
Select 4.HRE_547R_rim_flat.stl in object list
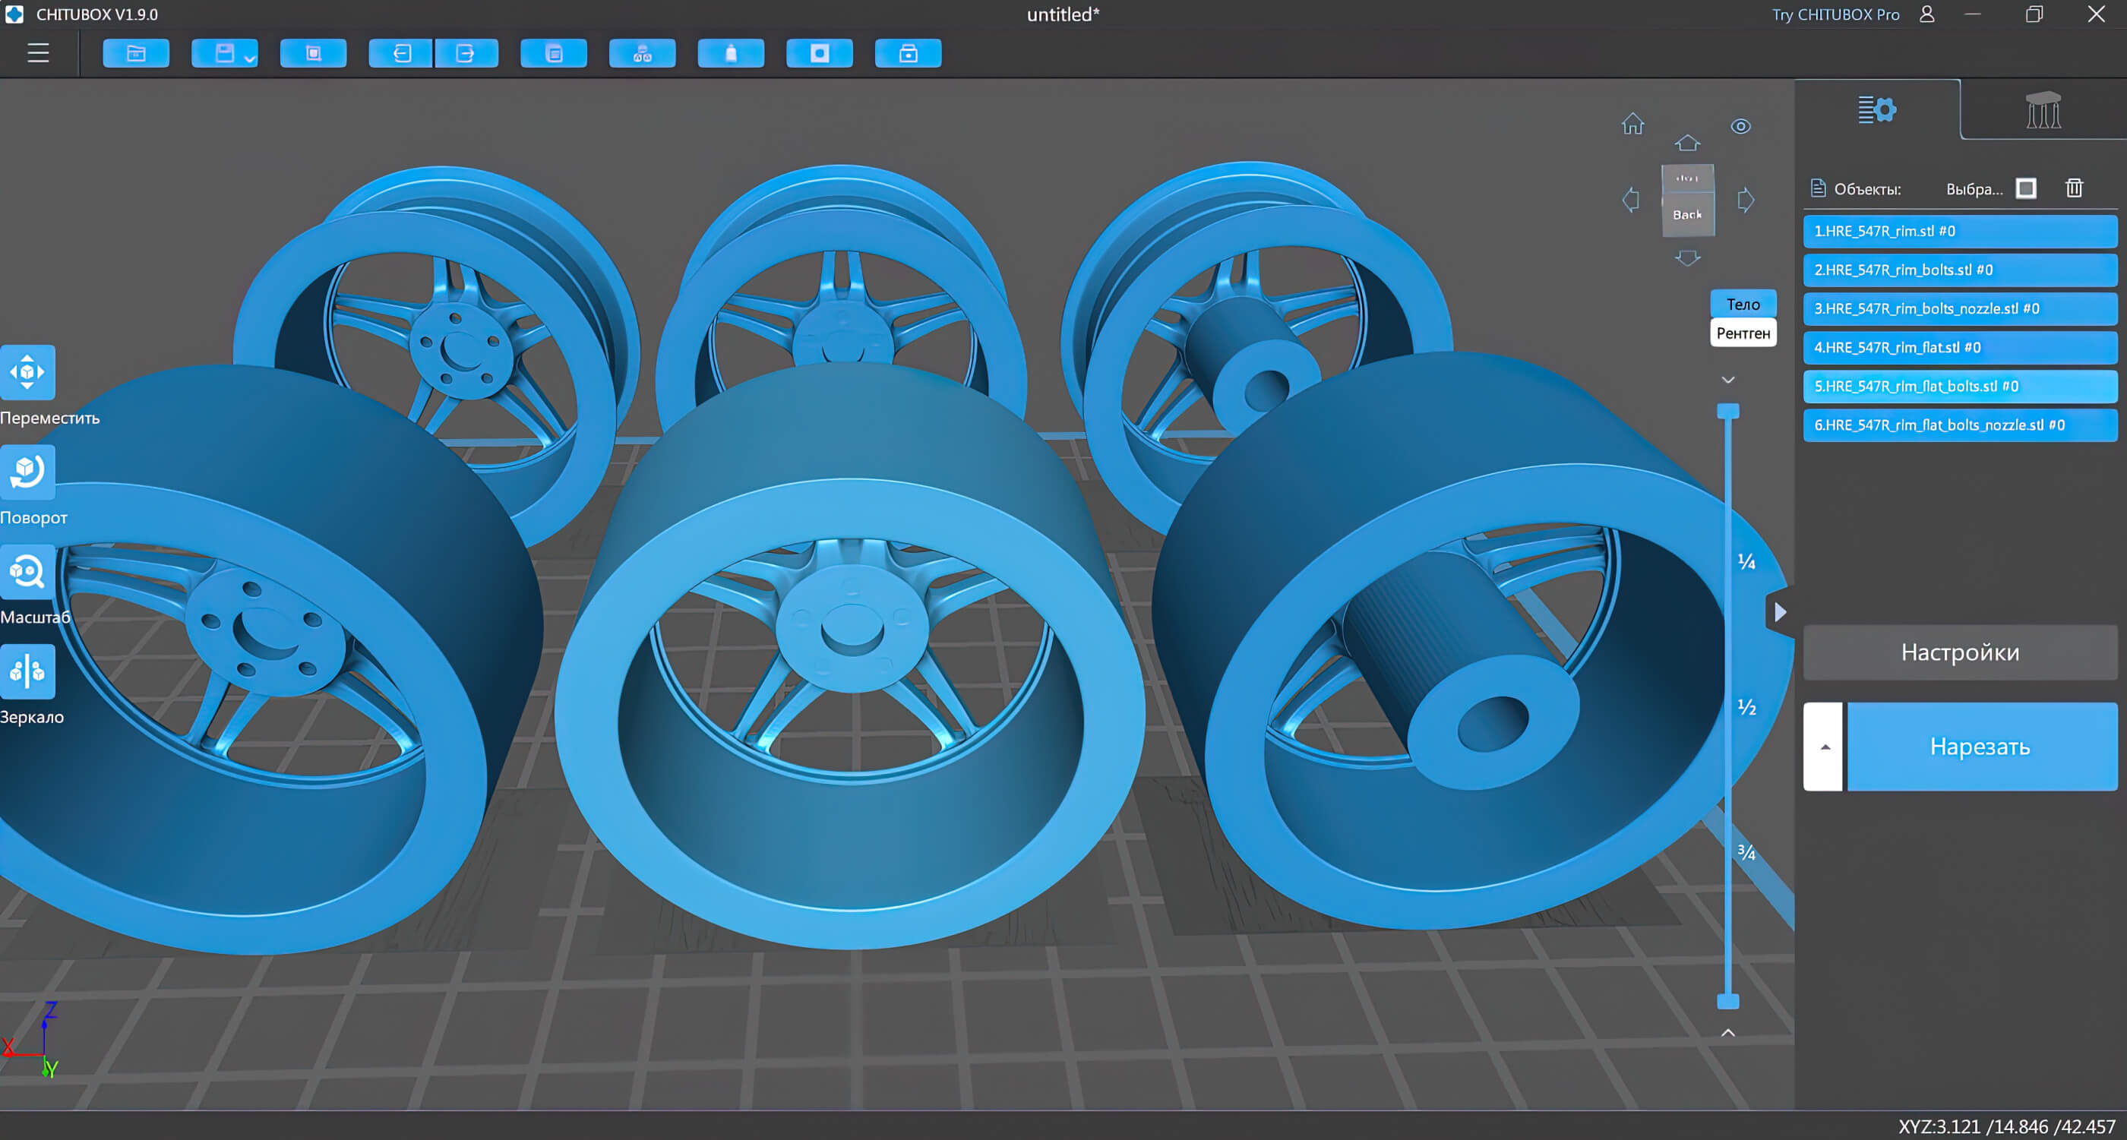(x=1960, y=348)
